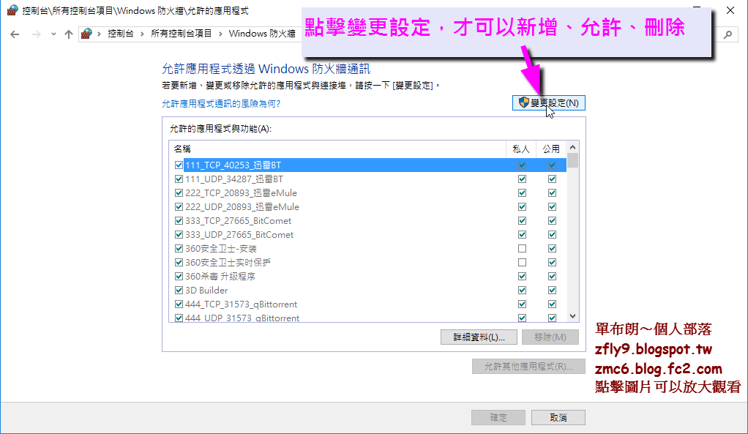Screen dimensions: 748x434
Task: Click the list vertical scrollbar thumb
Action: click(x=573, y=160)
